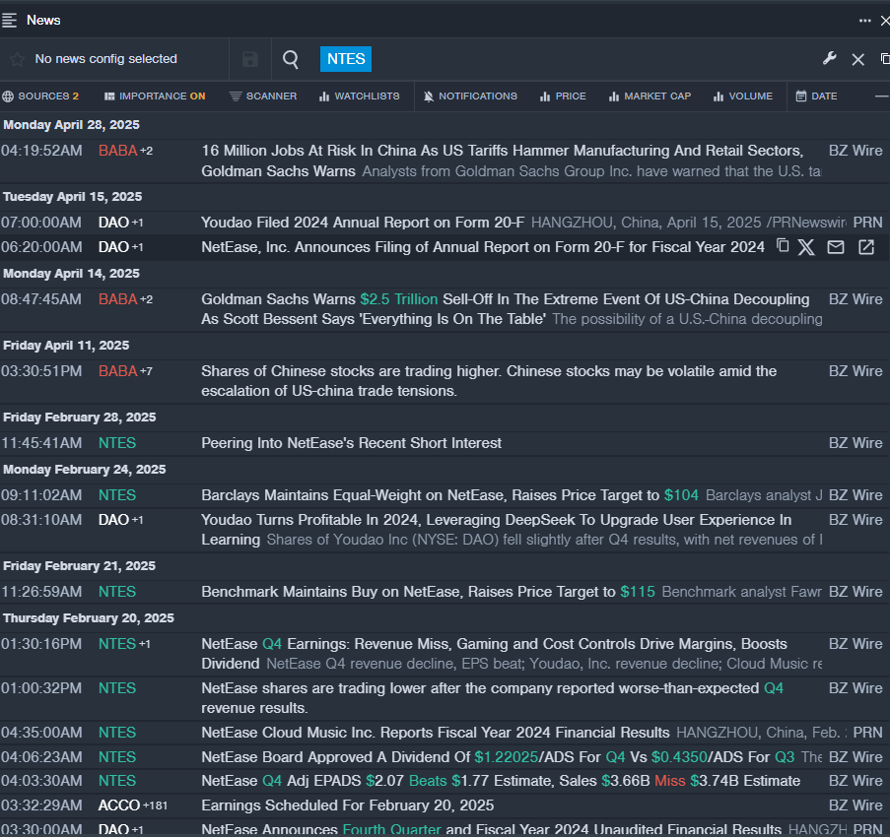890x837 pixels.
Task: Open the news config selector
Action: pyautogui.click(x=106, y=59)
